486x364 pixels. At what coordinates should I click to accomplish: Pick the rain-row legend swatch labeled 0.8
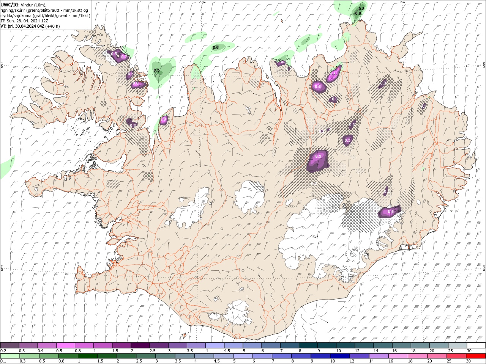coord(68,356)
